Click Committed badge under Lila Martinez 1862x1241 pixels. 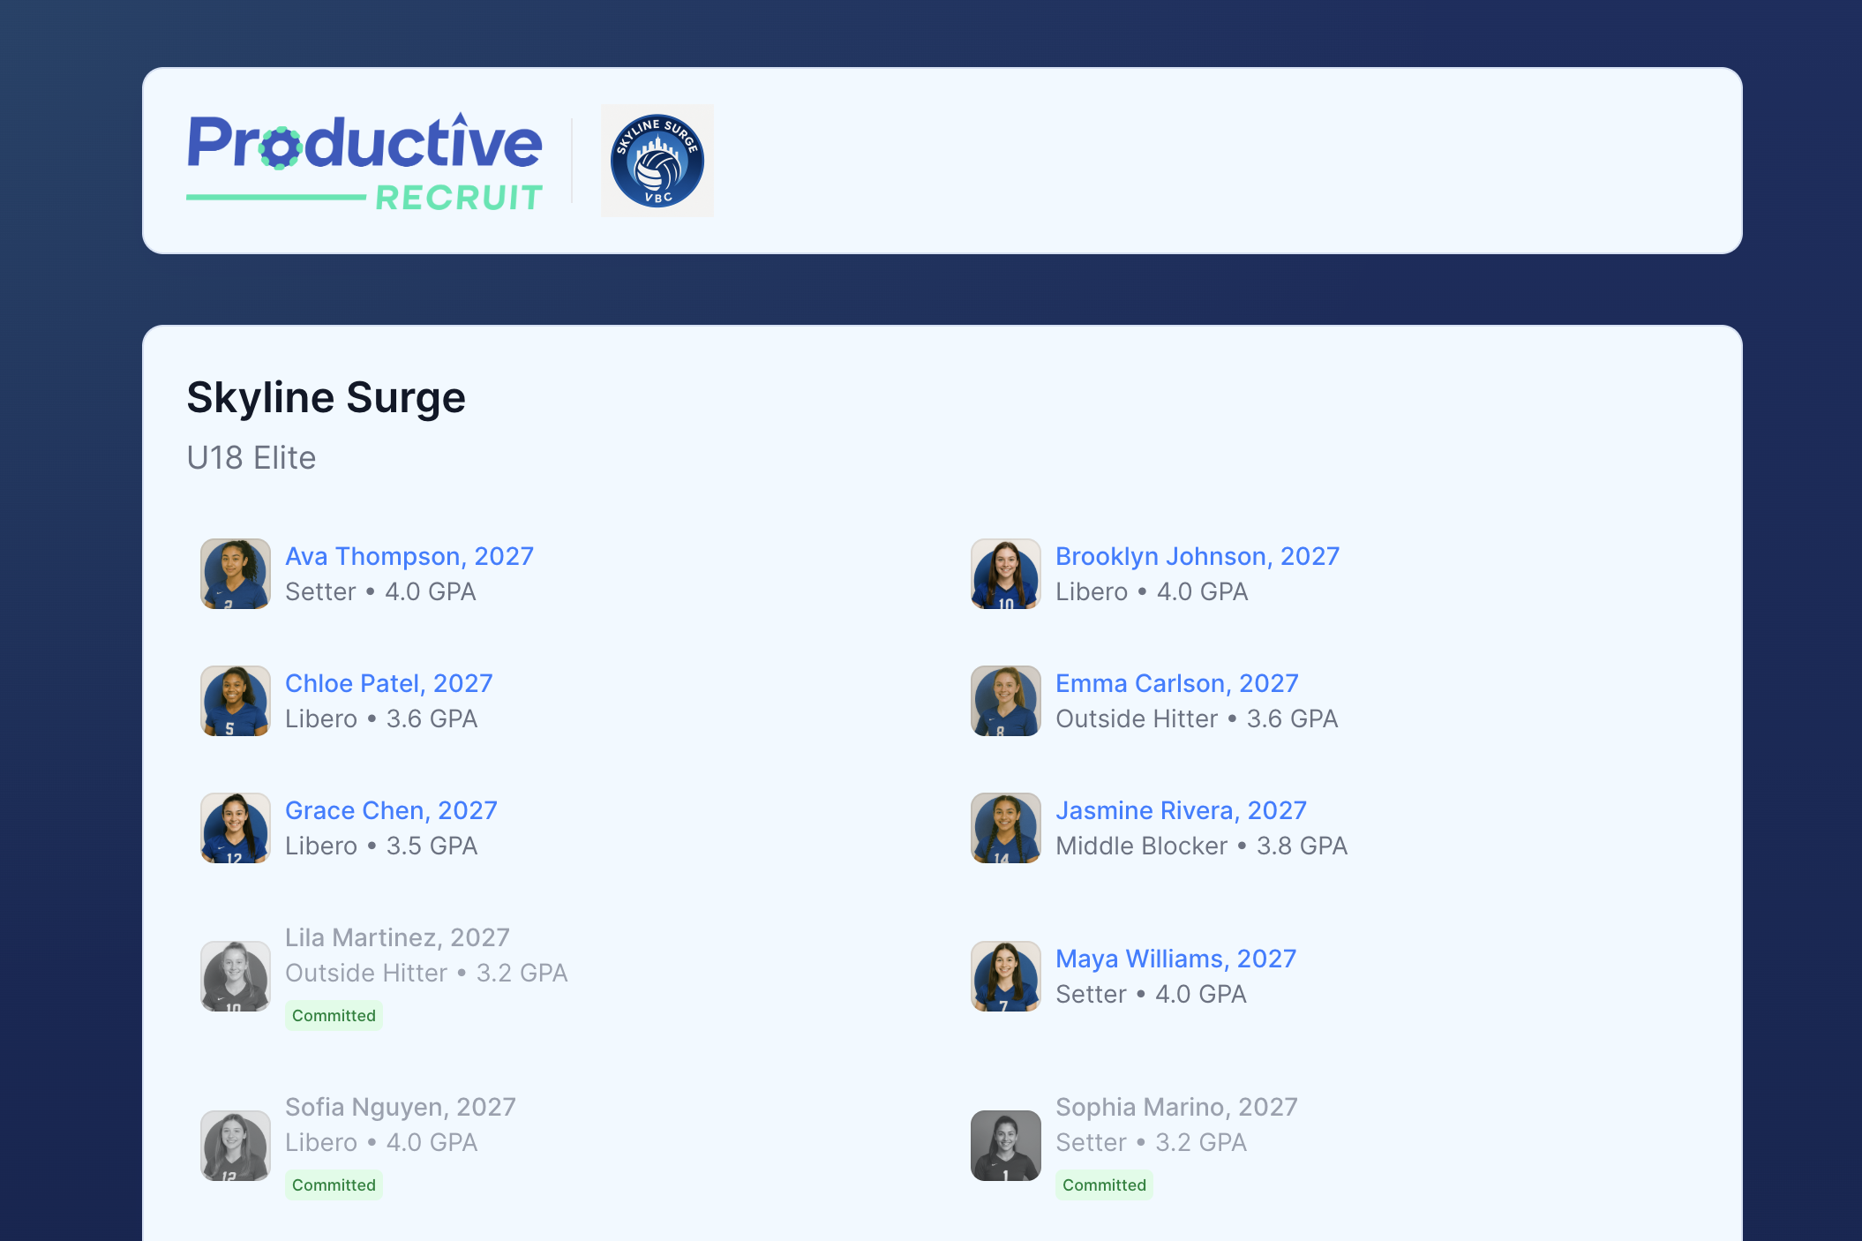334,1016
